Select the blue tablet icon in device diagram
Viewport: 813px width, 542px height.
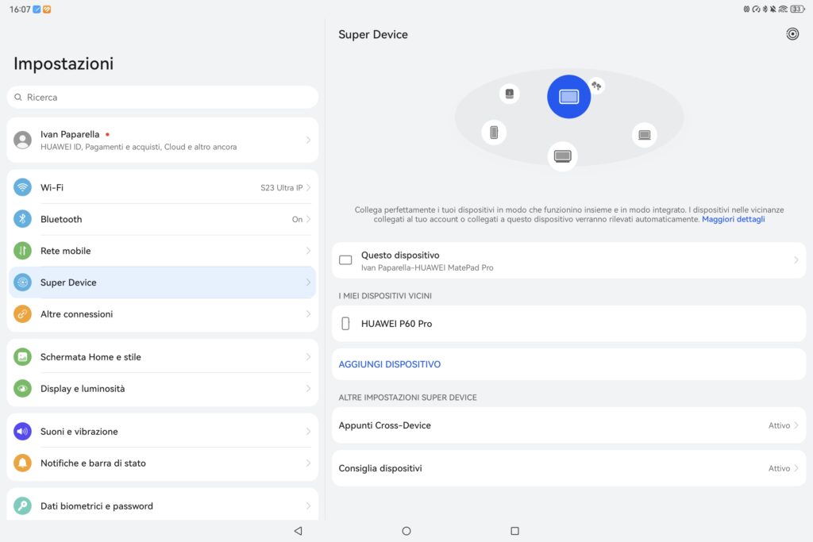tap(568, 97)
